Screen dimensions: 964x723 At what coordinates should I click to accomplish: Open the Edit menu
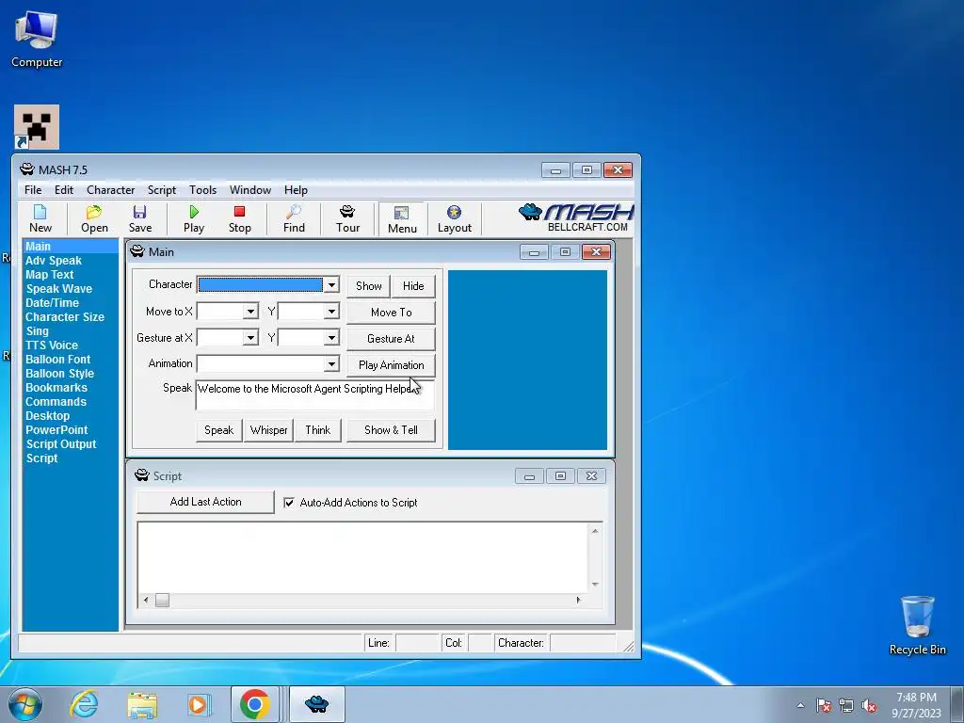pos(64,190)
